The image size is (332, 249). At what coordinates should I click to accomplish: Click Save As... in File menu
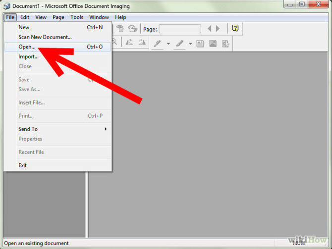(x=57, y=89)
